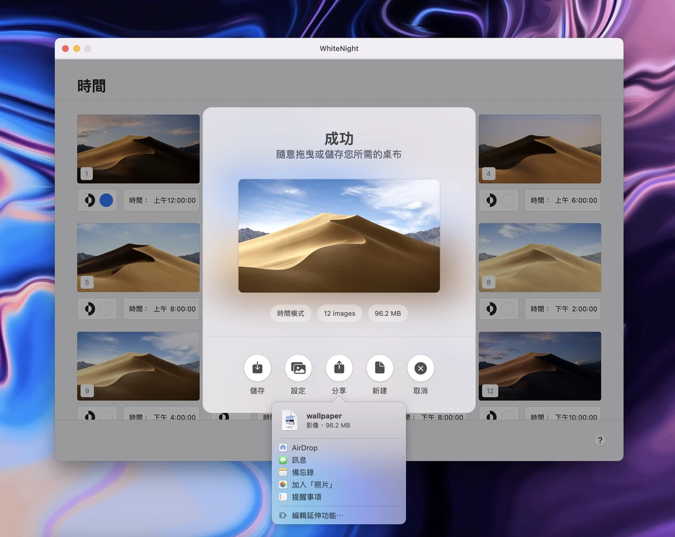This screenshot has width=675, height=537.
Task: Click time field 上午 8:00:00
Action: (x=161, y=309)
